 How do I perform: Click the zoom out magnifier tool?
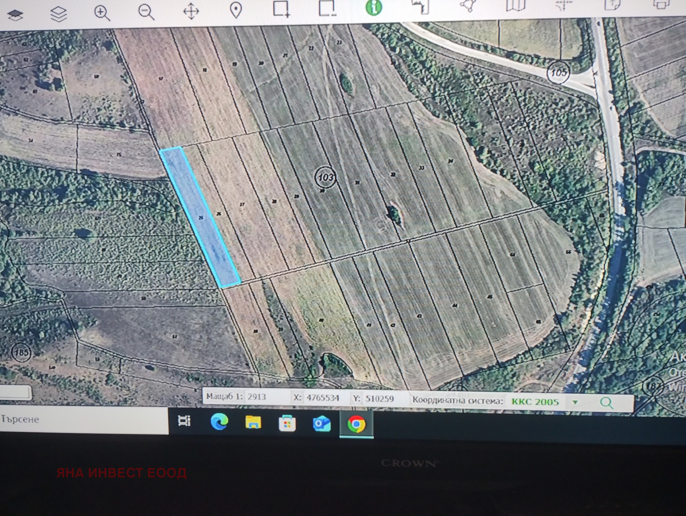146,12
